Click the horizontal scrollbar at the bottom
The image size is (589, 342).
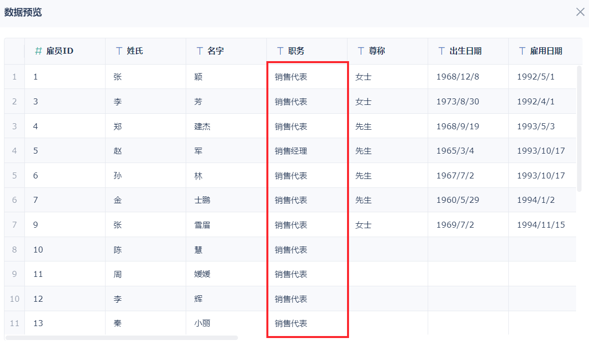(x=122, y=338)
